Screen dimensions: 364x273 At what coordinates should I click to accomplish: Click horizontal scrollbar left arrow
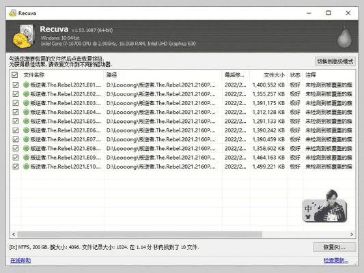click(x=14, y=234)
